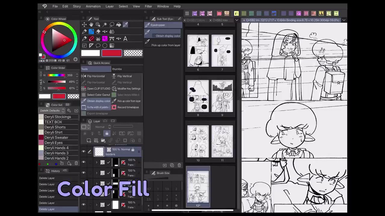Toggle visibility of bottom white Frame layer
The height and width of the screenshot is (216, 385).
click(84, 205)
